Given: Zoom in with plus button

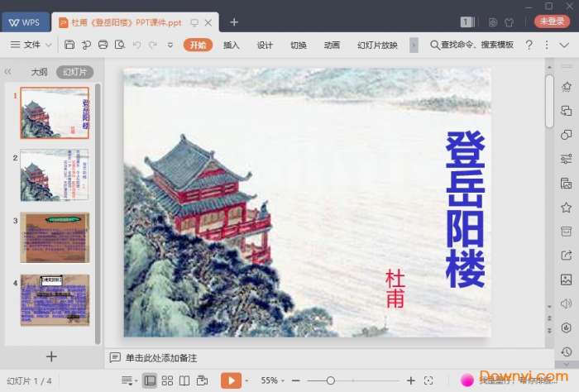Looking at the screenshot, I should 410,380.
